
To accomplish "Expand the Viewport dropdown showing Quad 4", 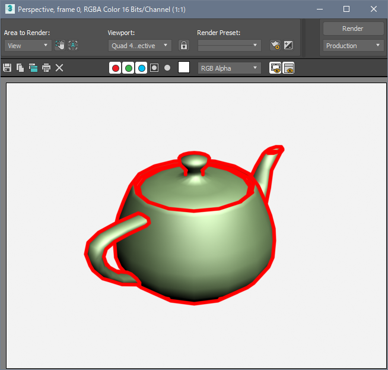I will [x=140, y=45].
